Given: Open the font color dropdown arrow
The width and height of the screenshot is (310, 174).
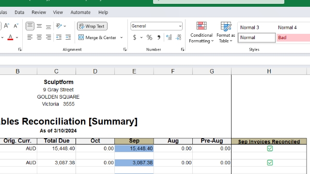Looking at the screenshot, I should (17, 38).
